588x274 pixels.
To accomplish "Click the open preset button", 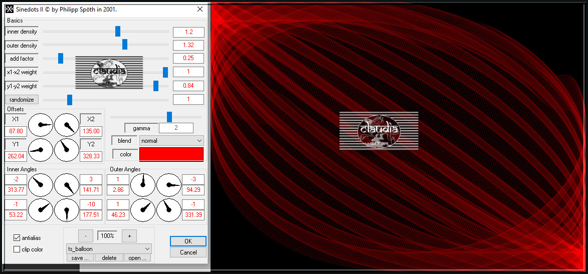I will pyautogui.click(x=138, y=258).
